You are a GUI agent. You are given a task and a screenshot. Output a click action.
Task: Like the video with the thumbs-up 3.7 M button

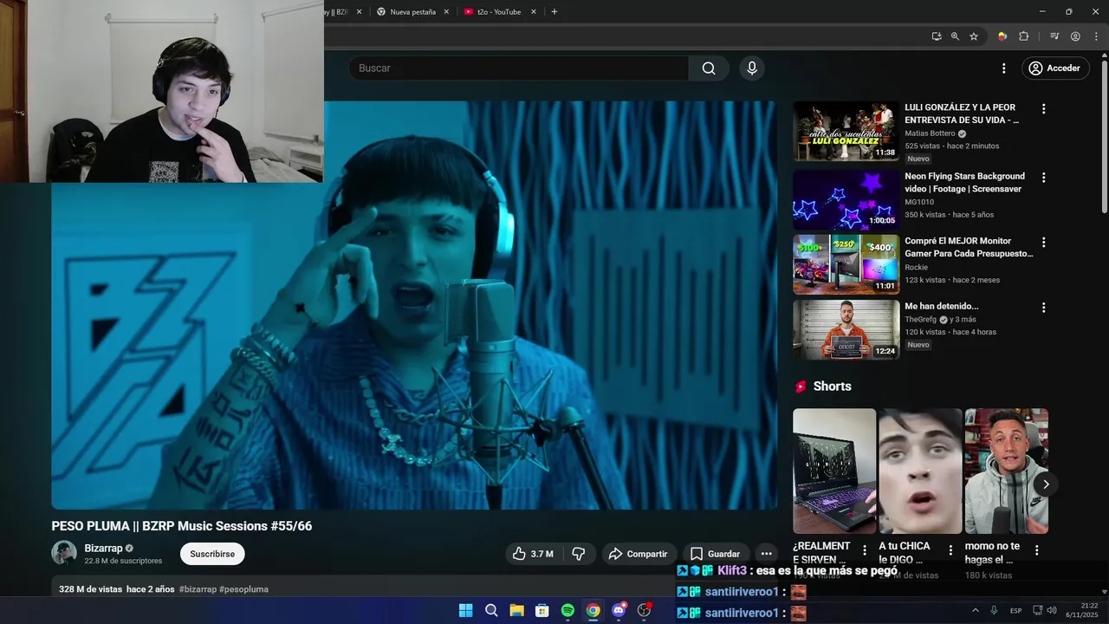(x=534, y=554)
